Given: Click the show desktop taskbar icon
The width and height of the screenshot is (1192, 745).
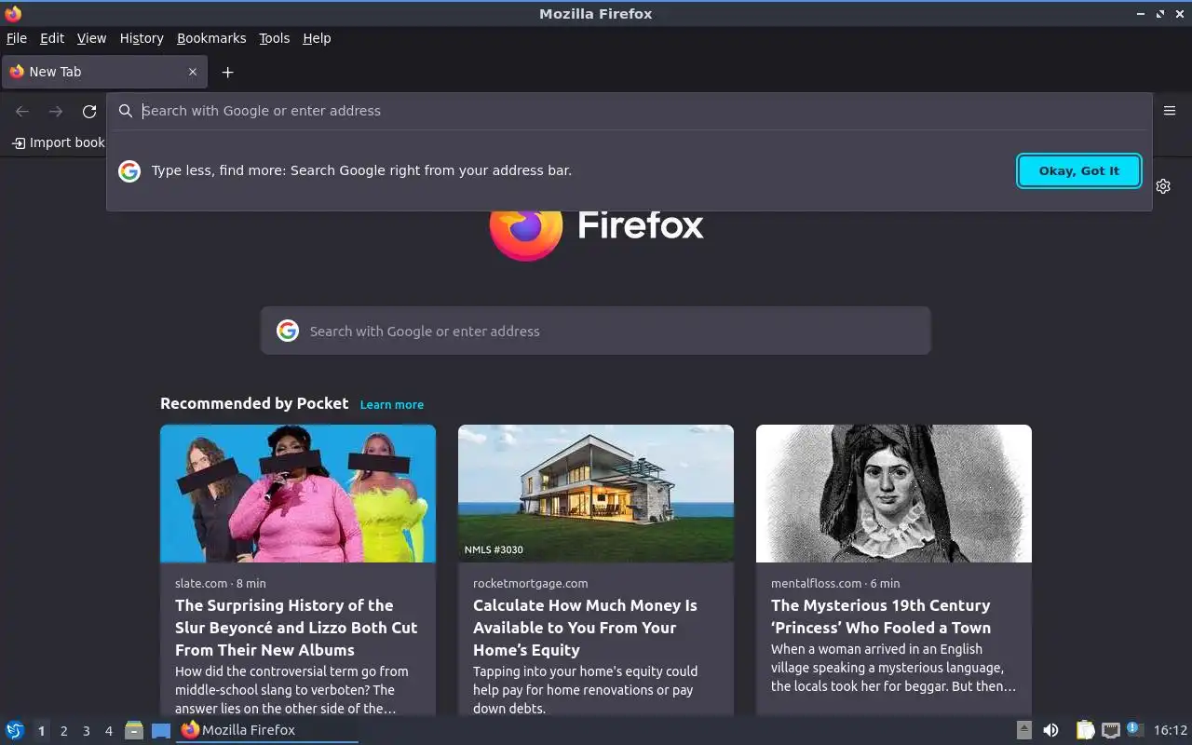Looking at the screenshot, I should pyautogui.click(x=161, y=731).
